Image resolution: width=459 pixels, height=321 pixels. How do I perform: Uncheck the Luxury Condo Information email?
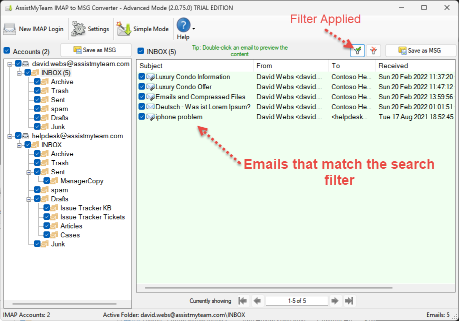(x=142, y=77)
